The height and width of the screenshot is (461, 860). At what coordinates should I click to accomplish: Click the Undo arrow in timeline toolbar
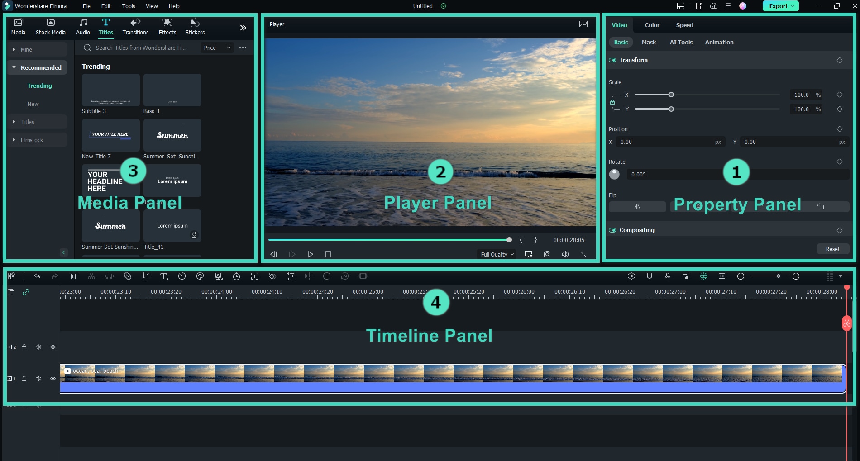coord(37,276)
